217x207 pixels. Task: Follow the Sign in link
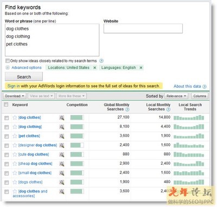point(14,86)
